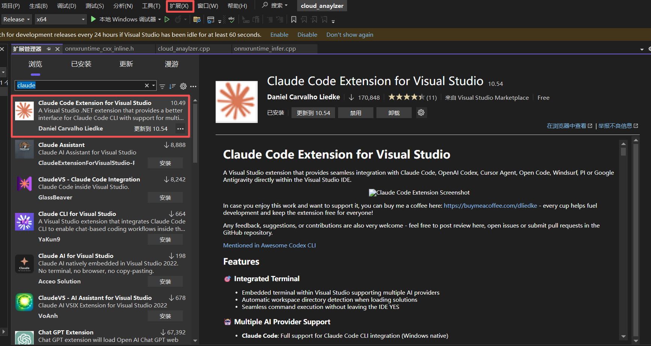Click the sort icon in extension manager
This screenshot has width=651, height=346.
(x=172, y=86)
